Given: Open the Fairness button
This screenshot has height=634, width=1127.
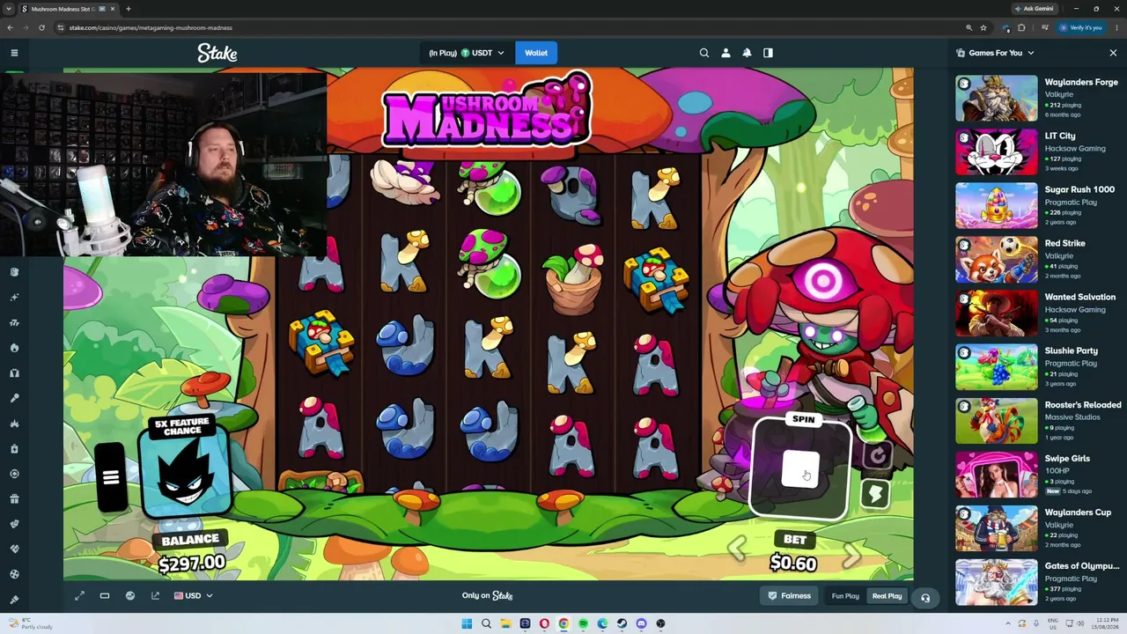Looking at the screenshot, I should (x=789, y=596).
